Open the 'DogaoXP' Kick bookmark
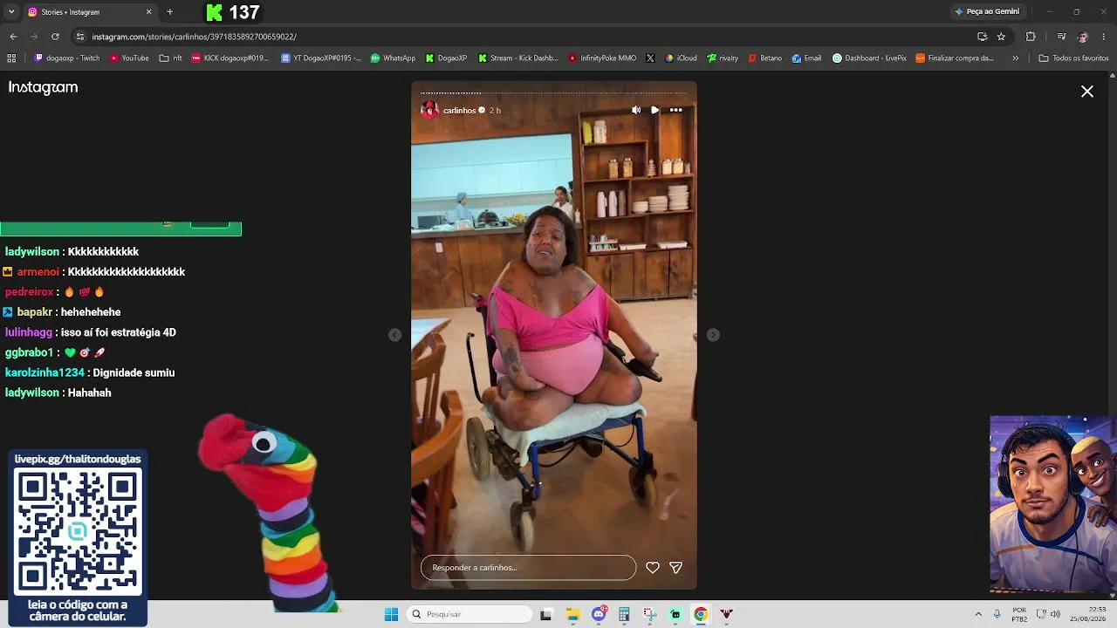 coord(446,58)
